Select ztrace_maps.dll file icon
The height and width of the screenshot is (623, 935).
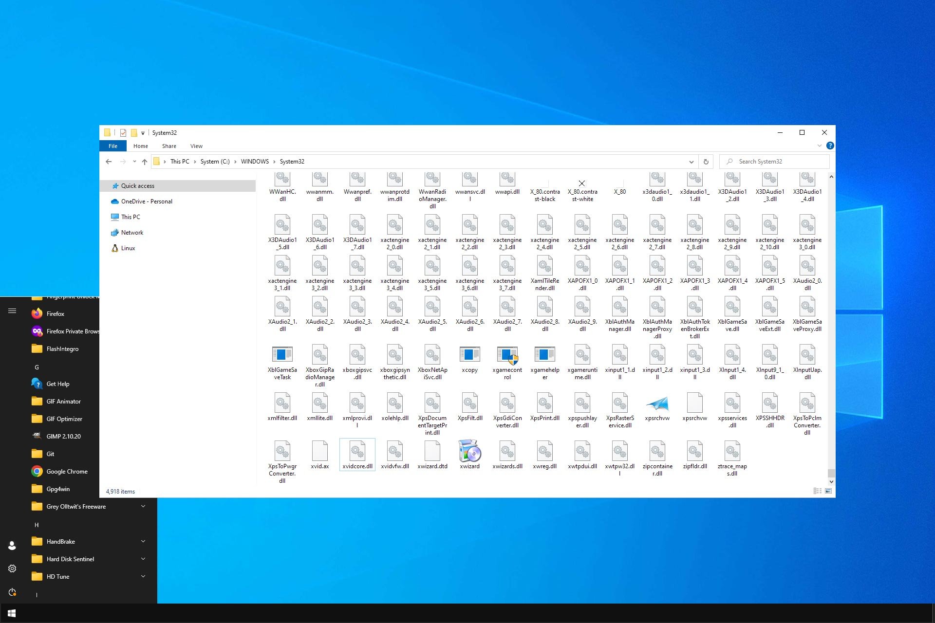pos(732,451)
